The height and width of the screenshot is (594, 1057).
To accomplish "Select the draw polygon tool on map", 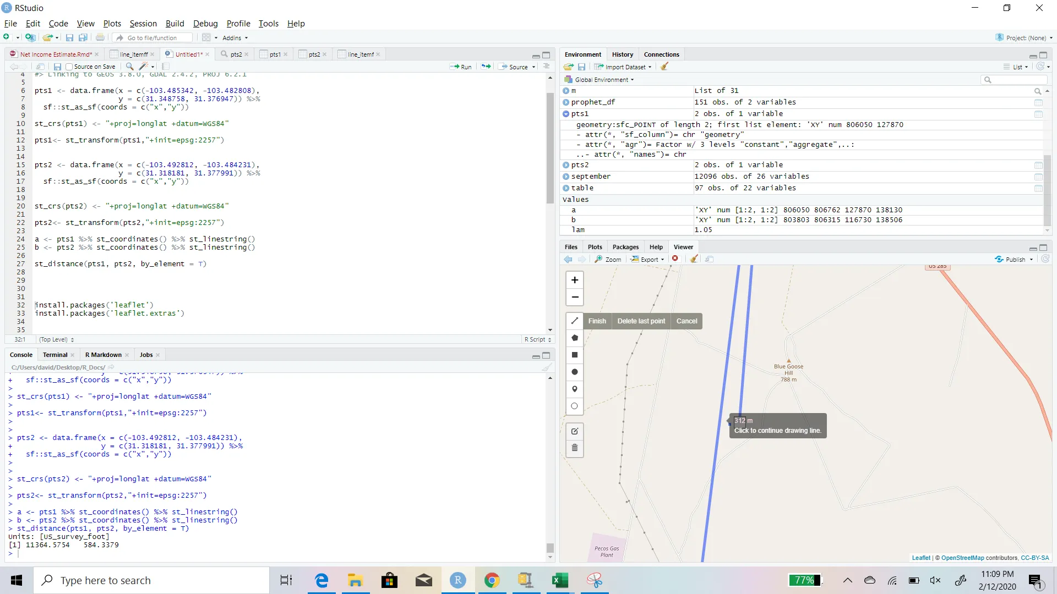I will coord(575,338).
